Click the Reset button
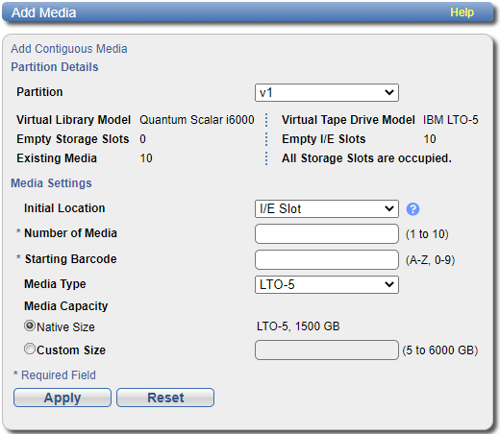 pyautogui.click(x=165, y=398)
